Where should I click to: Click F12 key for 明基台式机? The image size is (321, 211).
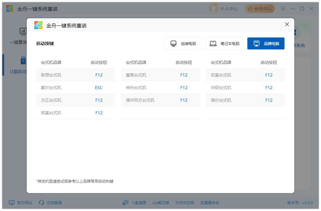point(99,113)
